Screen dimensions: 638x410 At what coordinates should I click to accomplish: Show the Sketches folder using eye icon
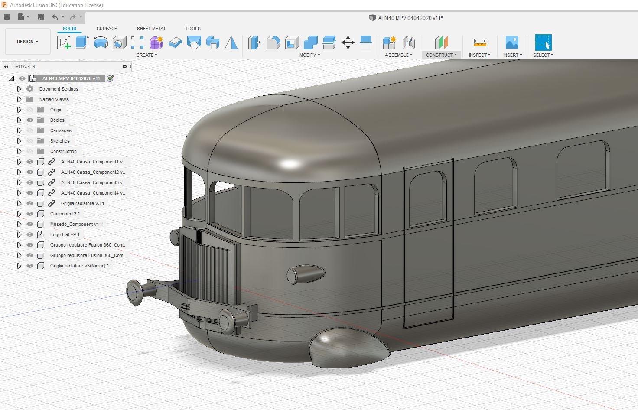(x=30, y=141)
